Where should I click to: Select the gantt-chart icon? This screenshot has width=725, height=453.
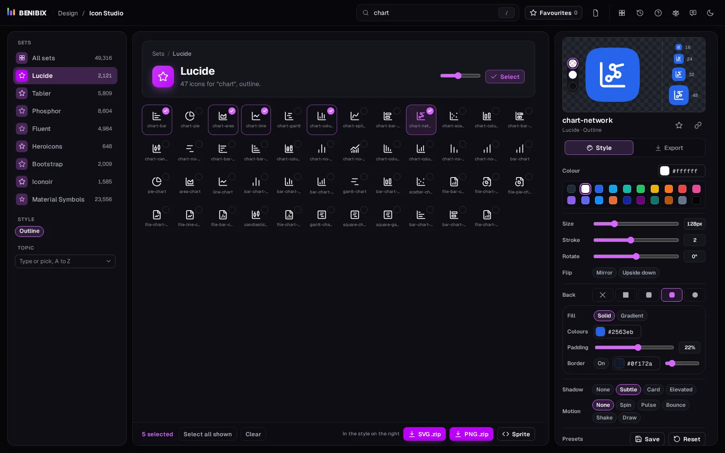355,185
